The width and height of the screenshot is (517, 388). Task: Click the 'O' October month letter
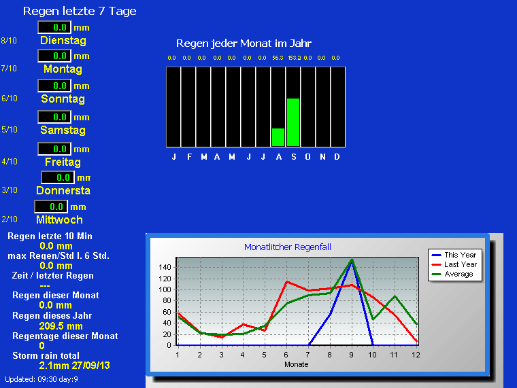coord(307,157)
